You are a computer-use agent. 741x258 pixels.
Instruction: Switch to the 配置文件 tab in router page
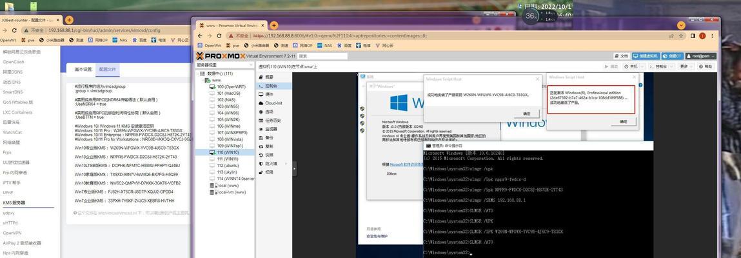(x=107, y=70)
